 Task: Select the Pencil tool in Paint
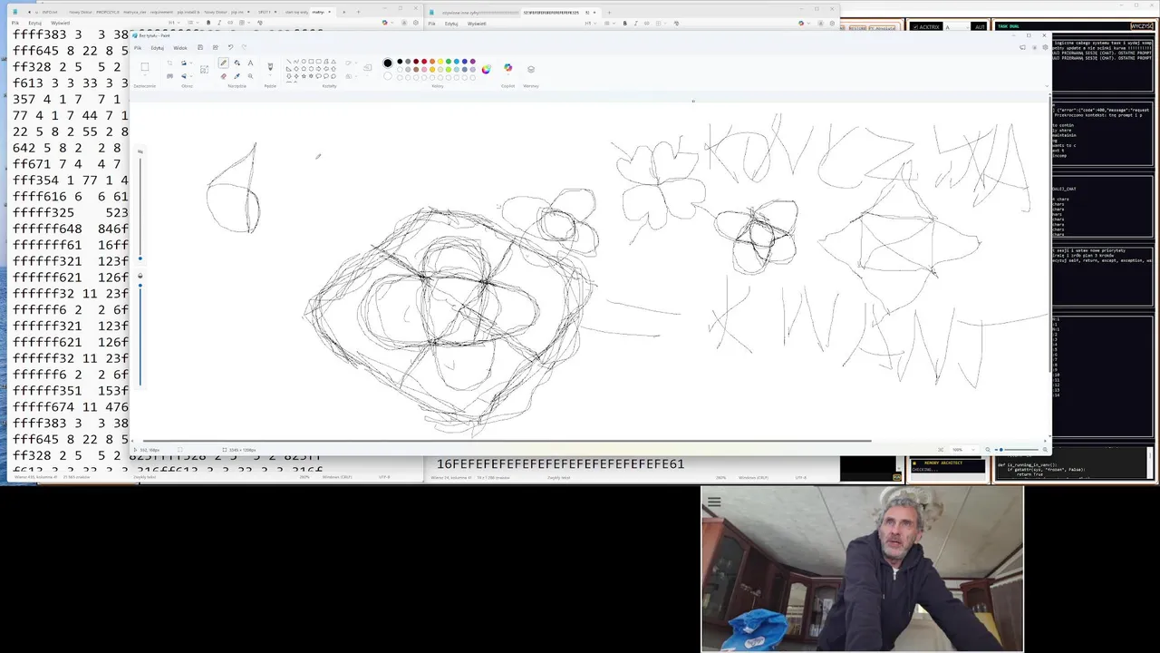pos(224,63)
